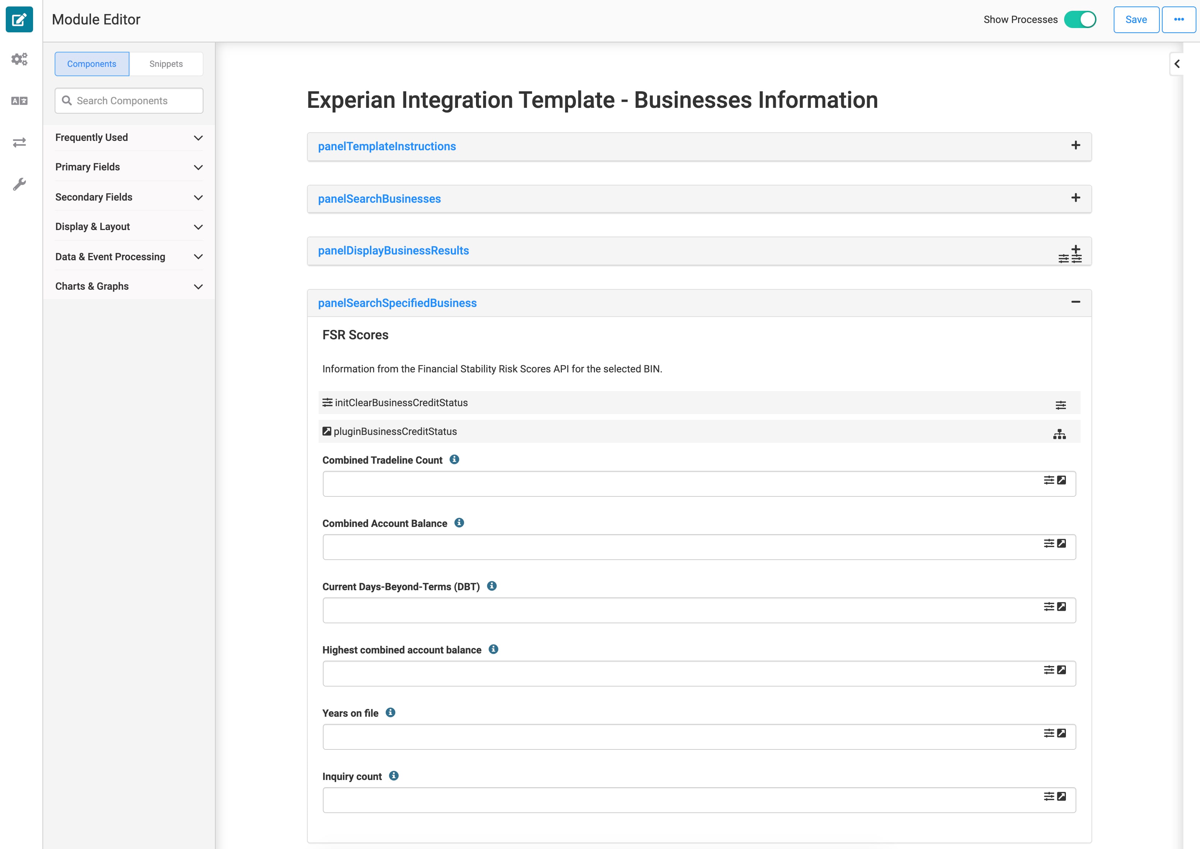Click the pluginBusinessCreditStatus hierarchy icon
The image size is (1200, 849).
click(1059, 434)
